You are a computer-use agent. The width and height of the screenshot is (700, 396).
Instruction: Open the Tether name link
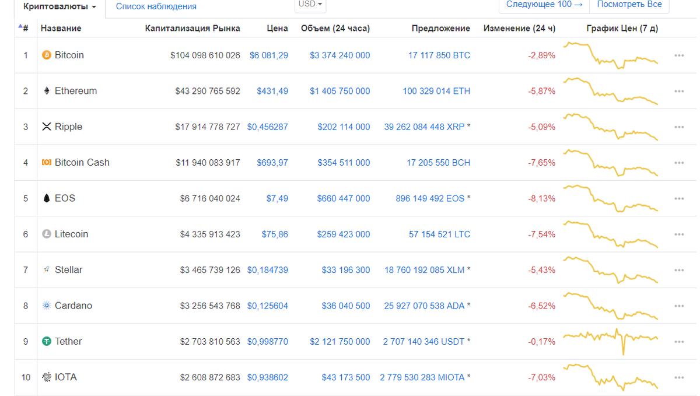68,342
